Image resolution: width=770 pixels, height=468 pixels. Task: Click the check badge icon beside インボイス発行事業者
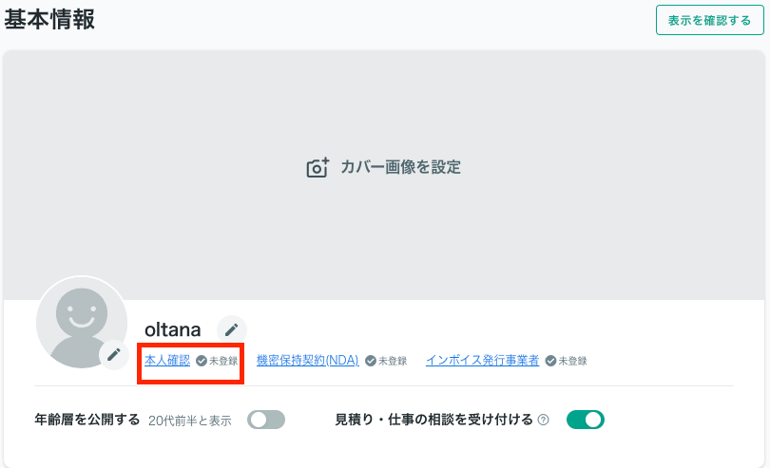point(550,361)
